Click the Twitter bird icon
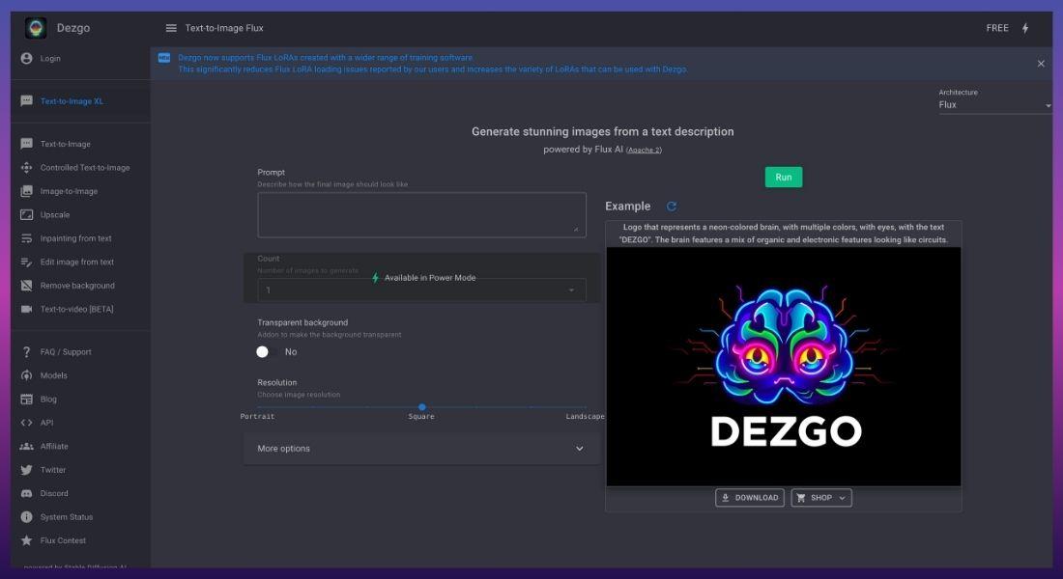The image size is (1063, 579). point(26,470)
